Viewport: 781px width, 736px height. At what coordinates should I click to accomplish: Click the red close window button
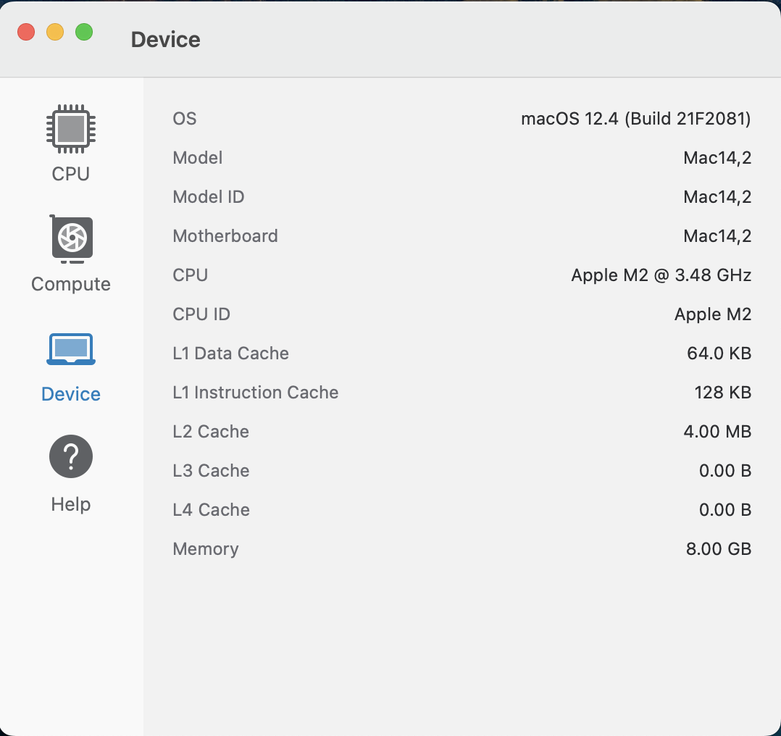(26, 33)
